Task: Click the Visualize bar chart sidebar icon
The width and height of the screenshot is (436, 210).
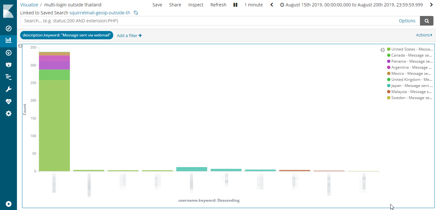Action: coord(9,40)
